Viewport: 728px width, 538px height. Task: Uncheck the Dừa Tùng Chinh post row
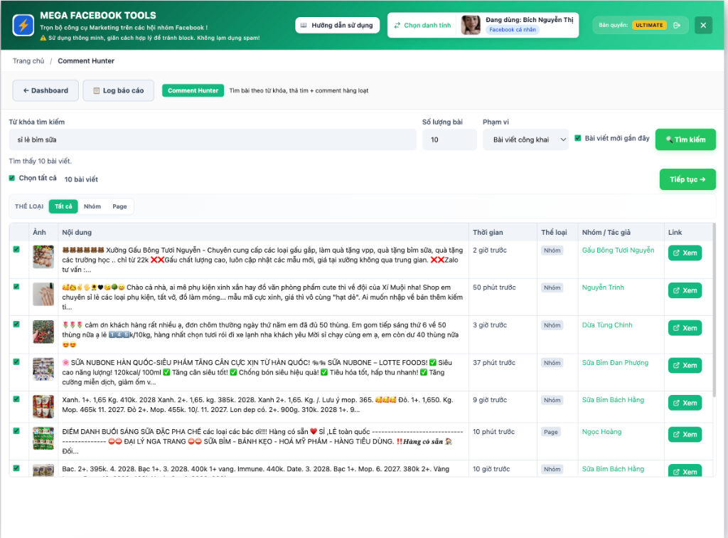16,325
